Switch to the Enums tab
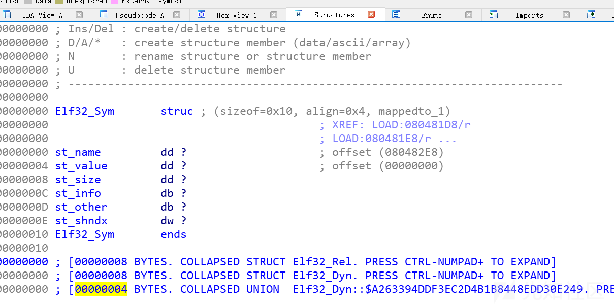Viewport: 614px width, 306px height. pos(431,15)
